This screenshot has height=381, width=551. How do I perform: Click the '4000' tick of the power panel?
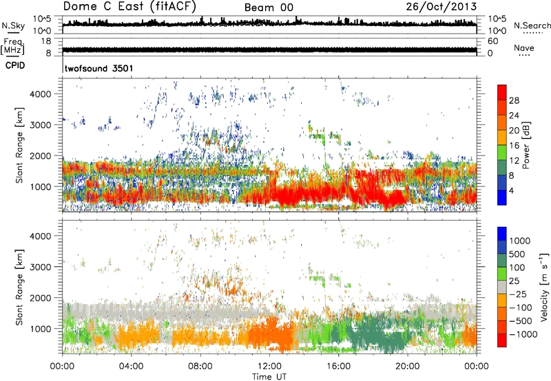(x=40, y=94)
